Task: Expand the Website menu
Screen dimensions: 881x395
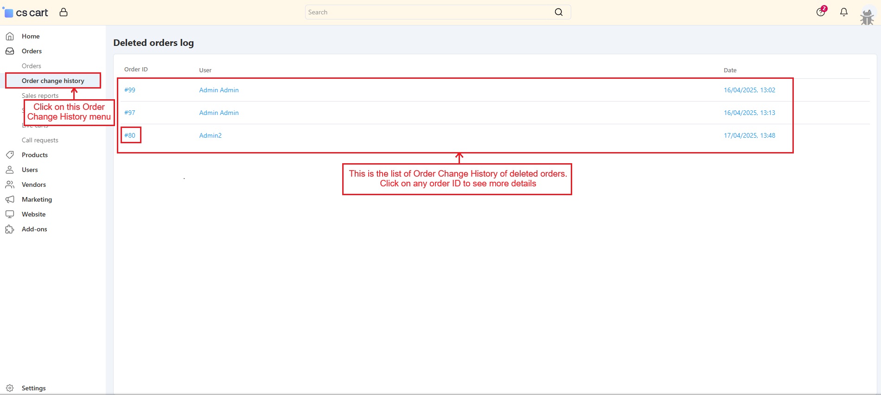Action: (33, 214)
